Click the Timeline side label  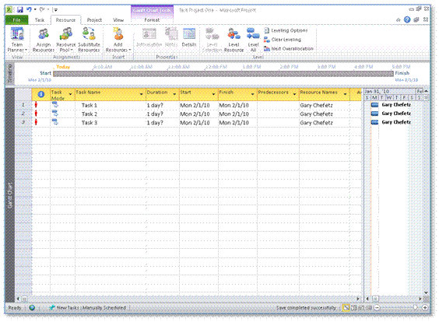click(x=9, y=74)
